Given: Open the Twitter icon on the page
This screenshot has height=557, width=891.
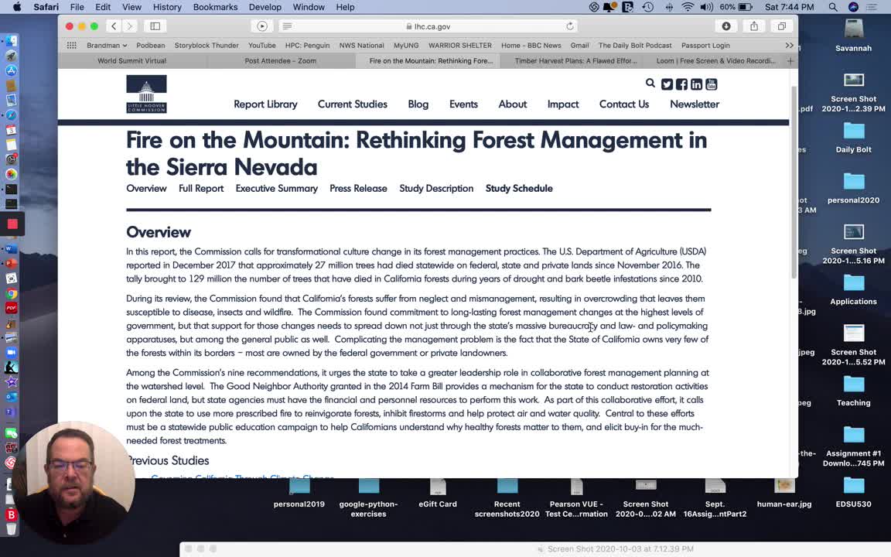Looking at the screenshot, I should [x=667, y=84].
